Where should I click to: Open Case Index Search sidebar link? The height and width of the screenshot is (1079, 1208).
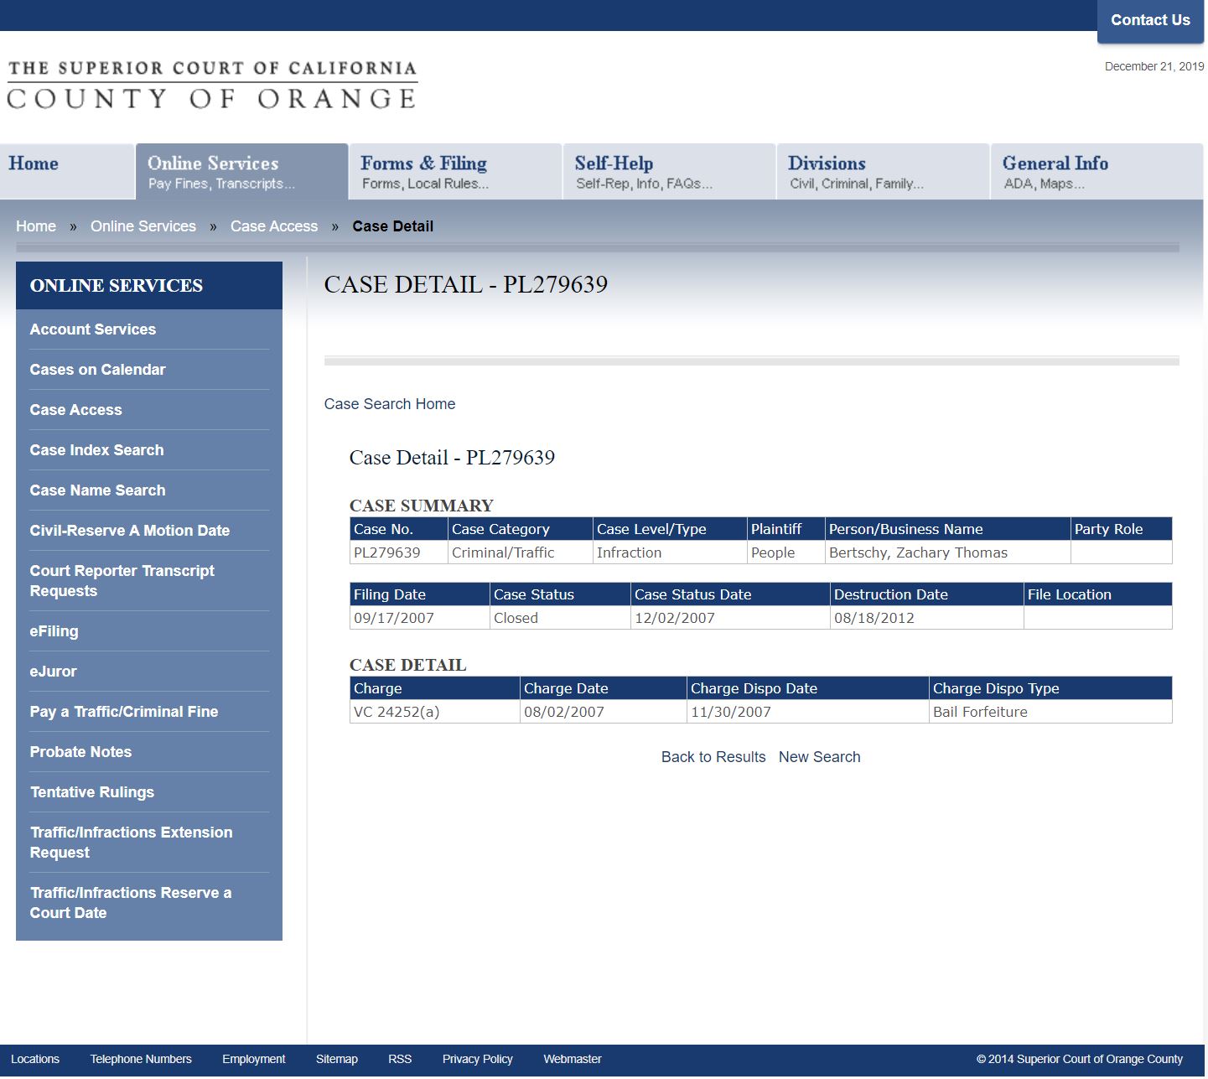[97, 450]
